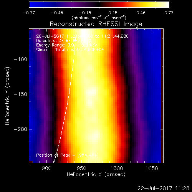Click the -0.46 colorbar tick label
This screenshot has width=192, height=192.
point(57,13)
